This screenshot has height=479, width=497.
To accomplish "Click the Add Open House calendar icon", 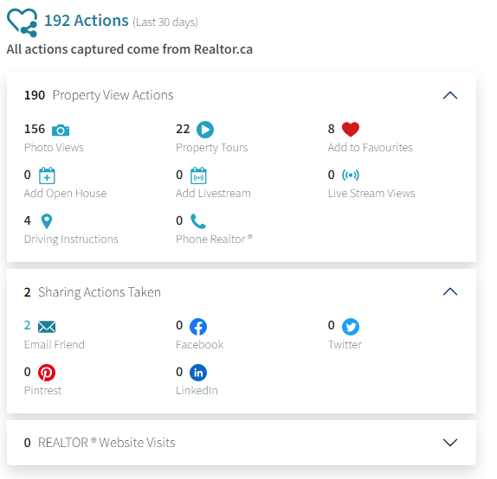I will point(47,176).
